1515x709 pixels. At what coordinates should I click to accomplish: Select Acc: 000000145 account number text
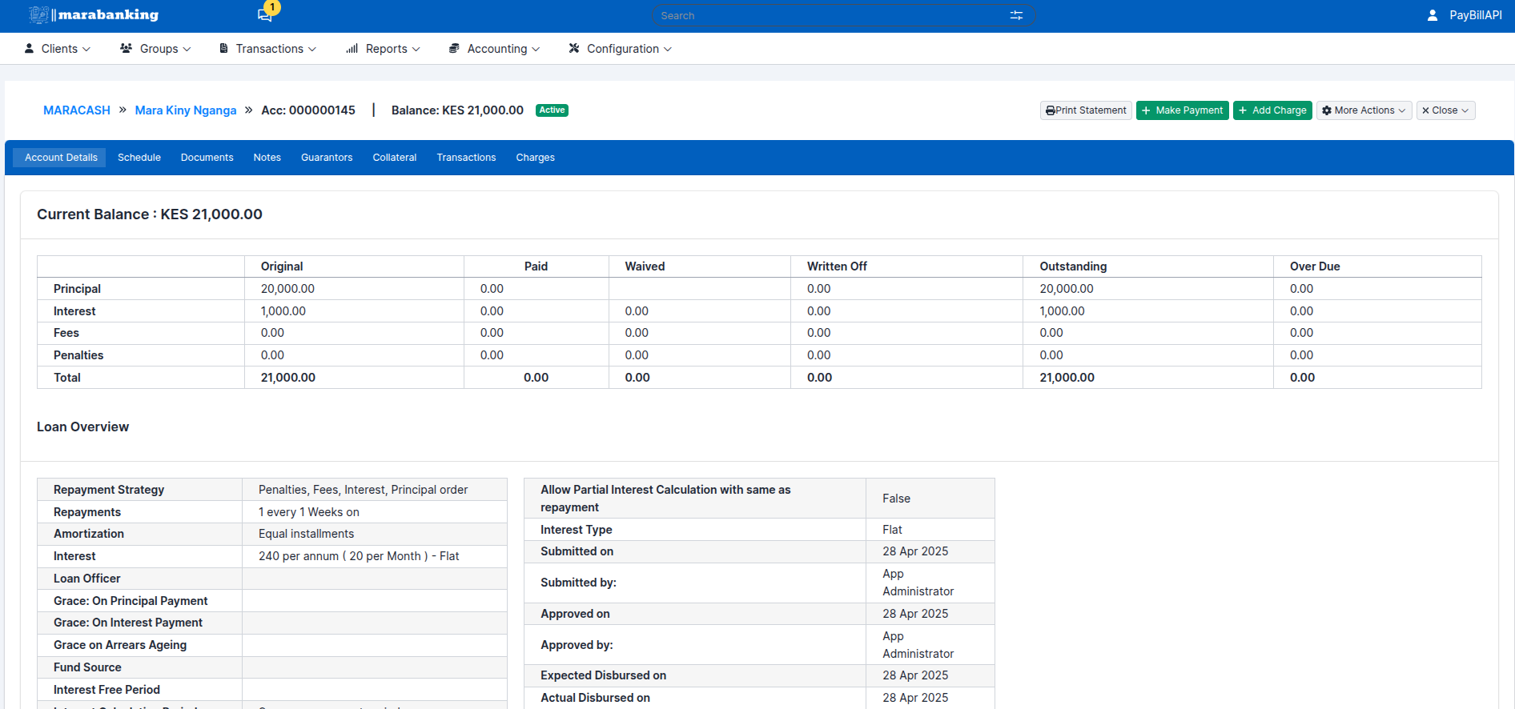point(308,110)
